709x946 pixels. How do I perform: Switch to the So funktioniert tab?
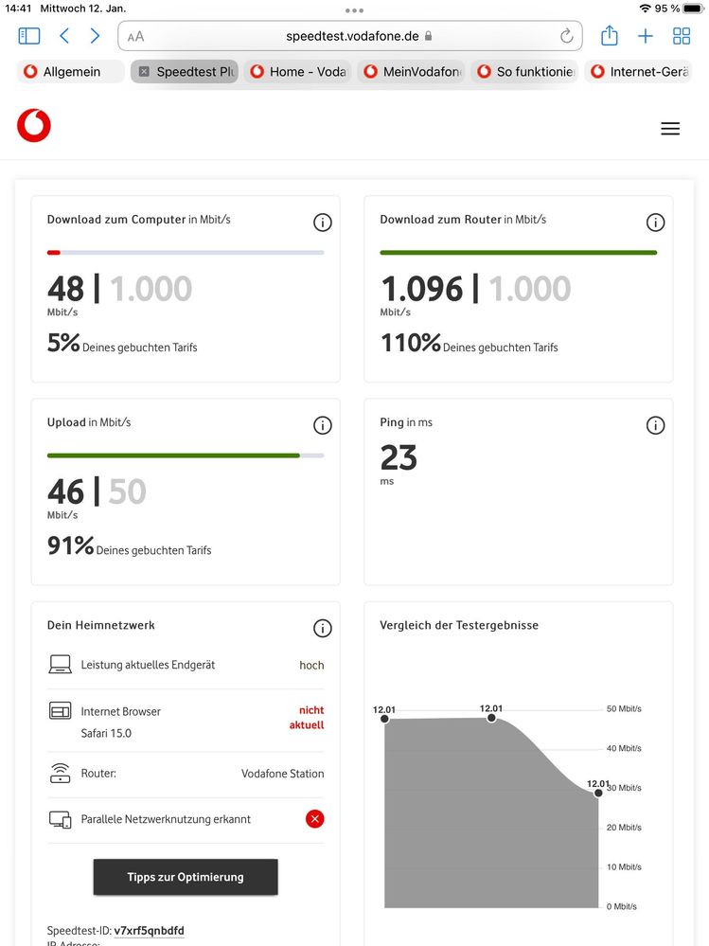coord(523,71)
